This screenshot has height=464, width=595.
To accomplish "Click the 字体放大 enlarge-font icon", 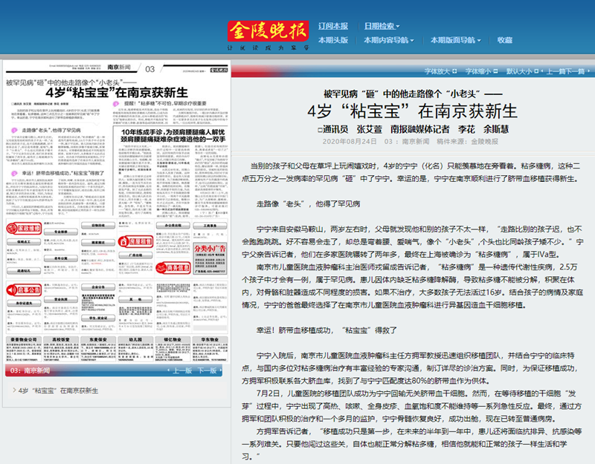I will point(456,70).
